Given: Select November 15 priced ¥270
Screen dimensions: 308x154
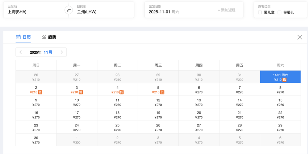Looking at the screenshot, I should (x=280, y=102).
